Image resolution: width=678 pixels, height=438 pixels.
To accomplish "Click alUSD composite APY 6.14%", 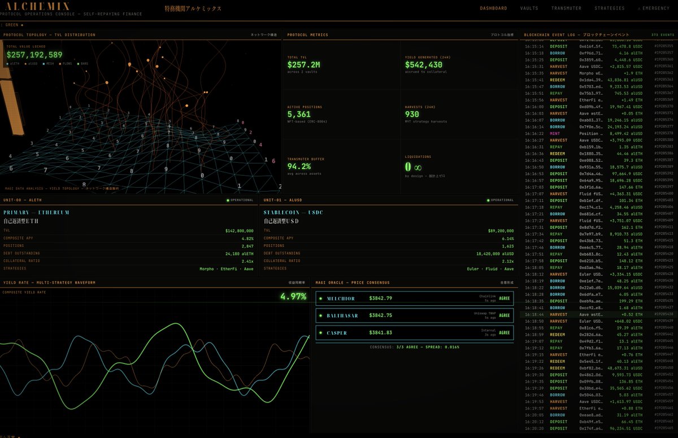I will 508,238.
